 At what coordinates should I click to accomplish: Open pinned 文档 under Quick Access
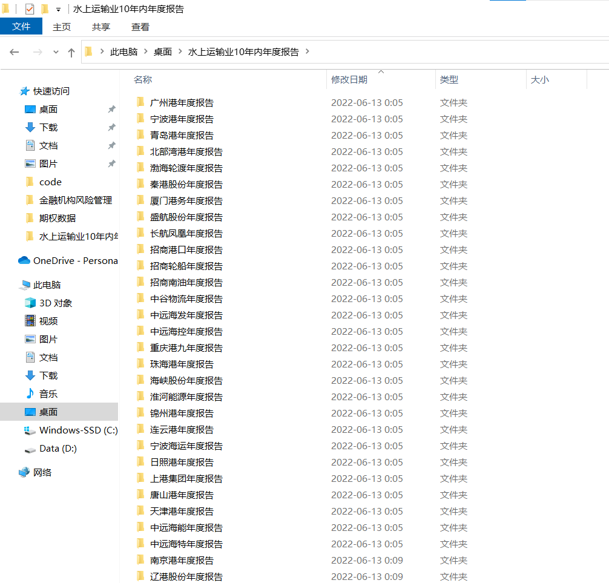pyautogui.click(x=48, y=146)
